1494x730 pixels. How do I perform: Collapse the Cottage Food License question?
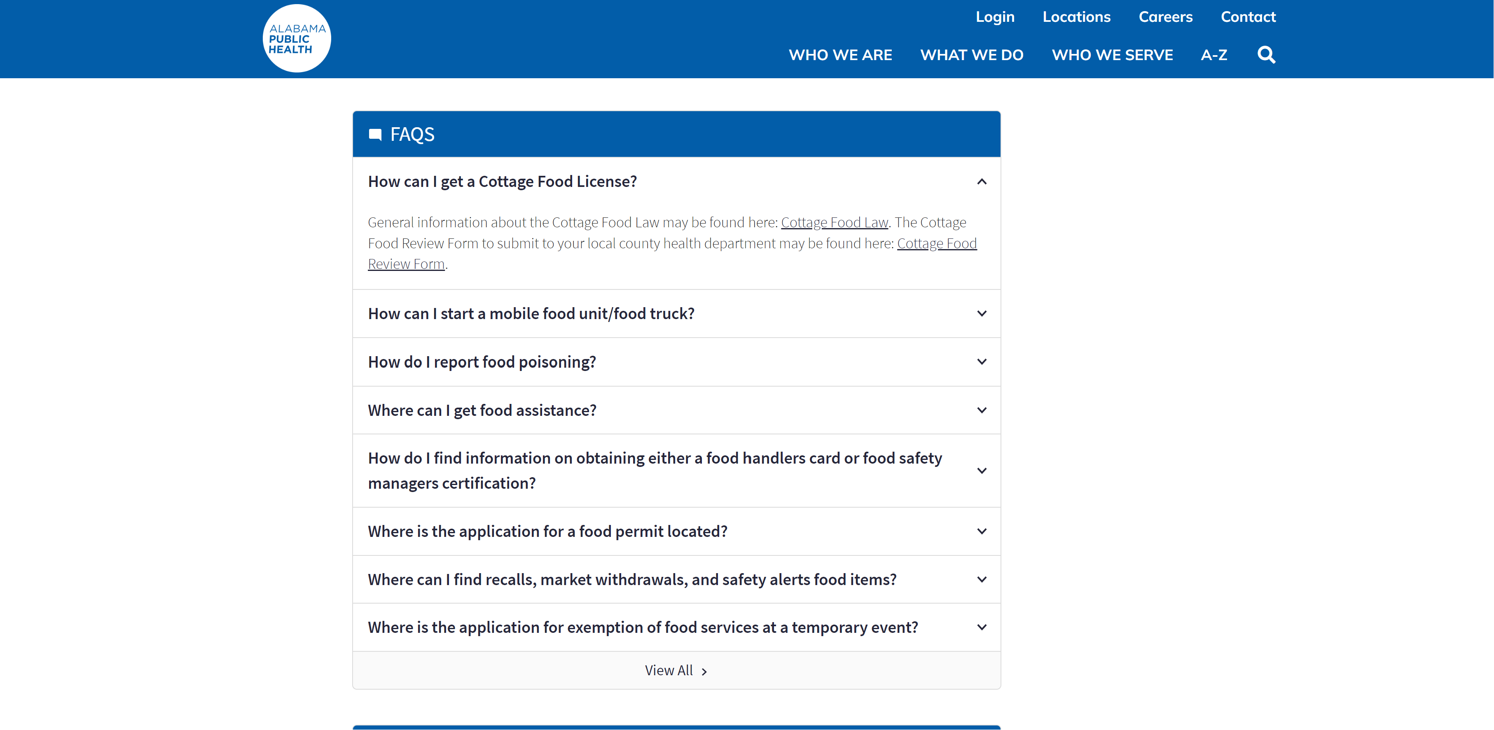[x=981, y=182]
